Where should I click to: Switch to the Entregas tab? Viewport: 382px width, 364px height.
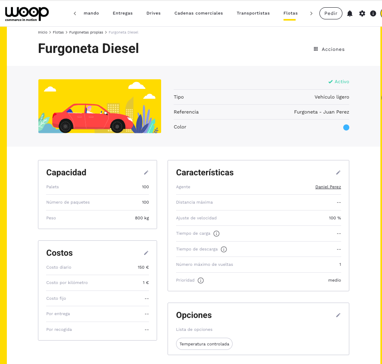(123, 13)
